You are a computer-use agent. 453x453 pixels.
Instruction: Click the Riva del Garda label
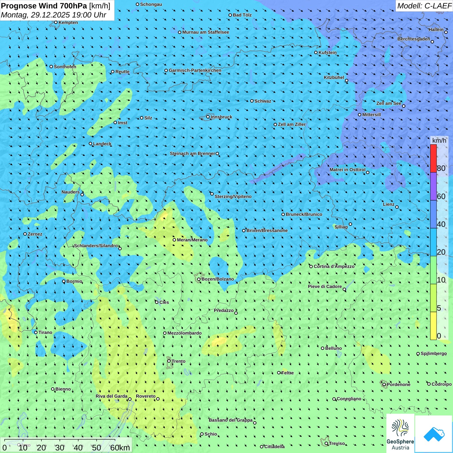tap(112, 396)
